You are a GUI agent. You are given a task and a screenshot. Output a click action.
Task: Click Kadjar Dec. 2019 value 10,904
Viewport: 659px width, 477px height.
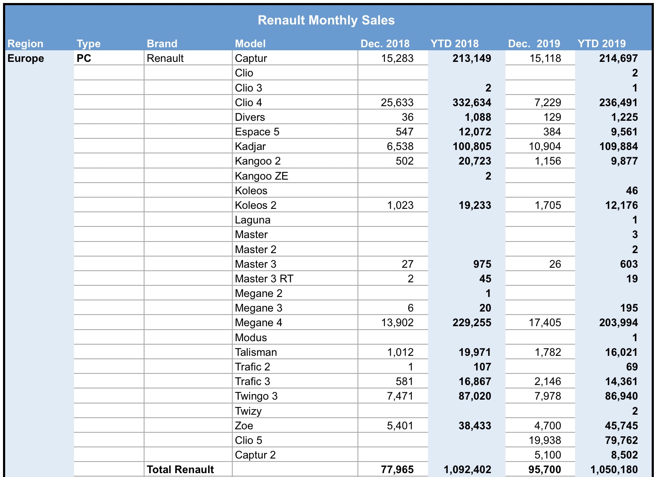coord(545,146)
